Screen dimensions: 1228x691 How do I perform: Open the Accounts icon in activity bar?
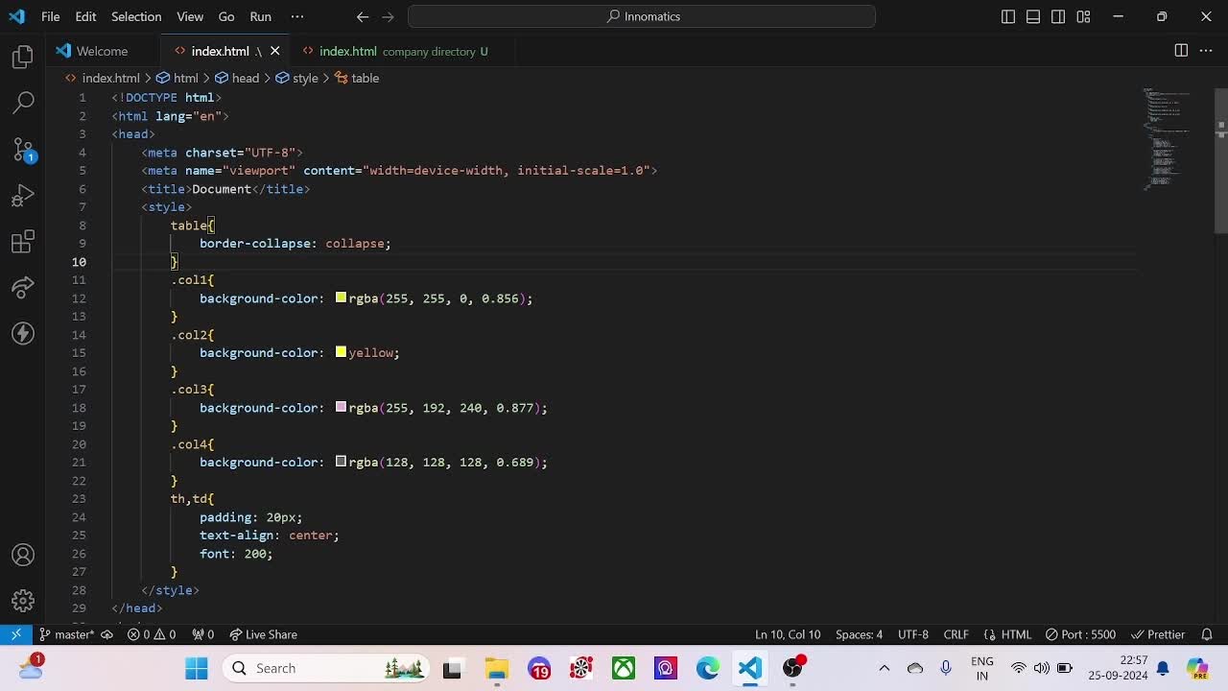pos(23,556)
